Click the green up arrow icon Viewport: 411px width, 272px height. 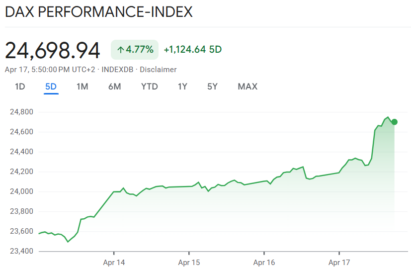(x=120, y=50)
